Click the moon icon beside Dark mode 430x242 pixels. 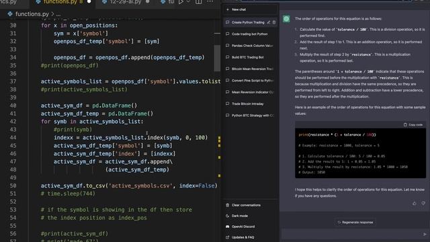(x=227, y=216)
